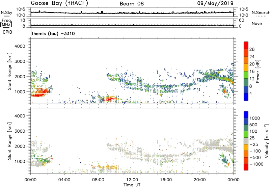Click the '4000' tick on velocity panel axis
270x187 pixels.
pyautogui.click(x=20, y=116)
